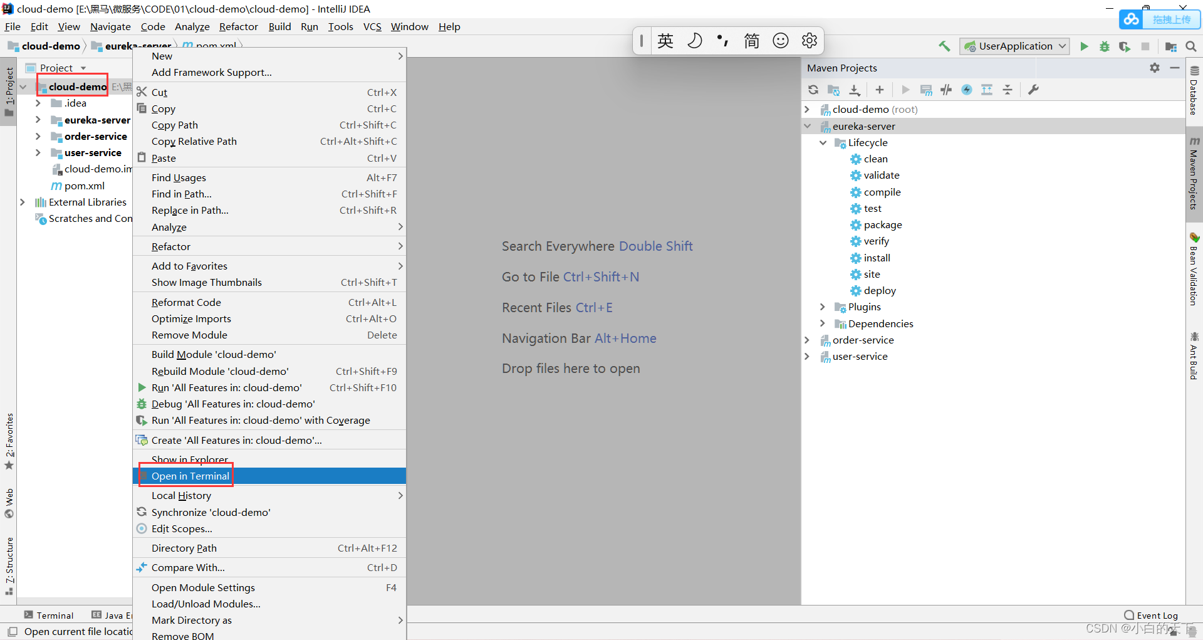Toggle IME English/Chinese mode 英
Screen dimensions: 1203x640
coord(665,41)
